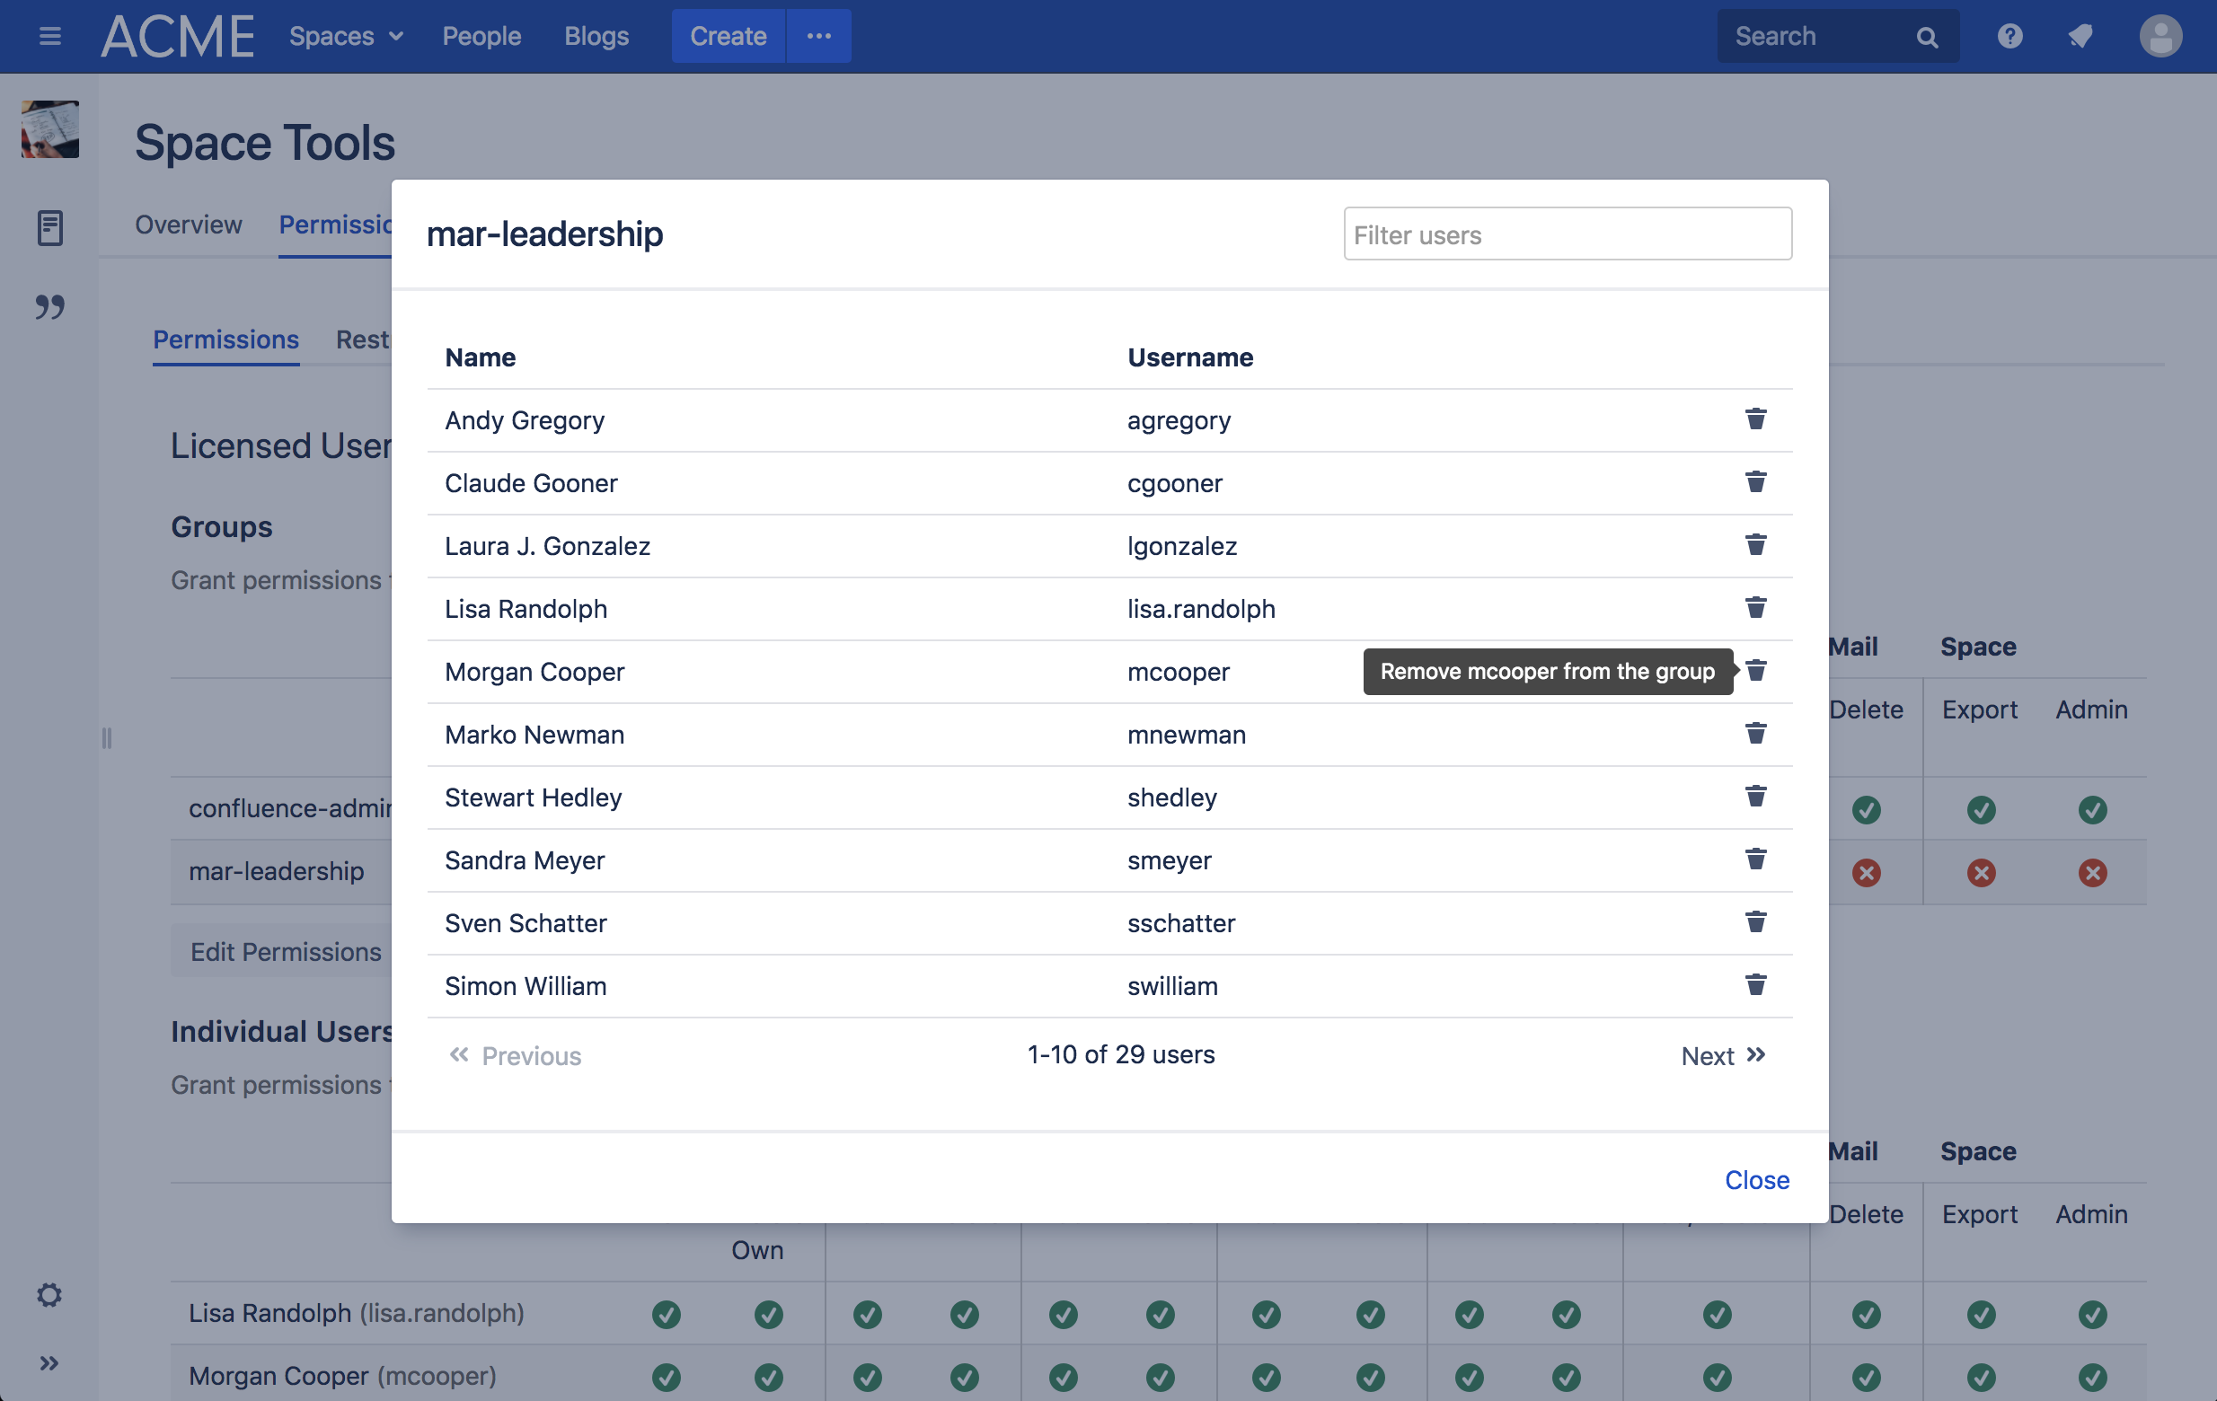Open the blog quote icon in sidebar
2217x1401 pixels.
[x=49, y=306]
